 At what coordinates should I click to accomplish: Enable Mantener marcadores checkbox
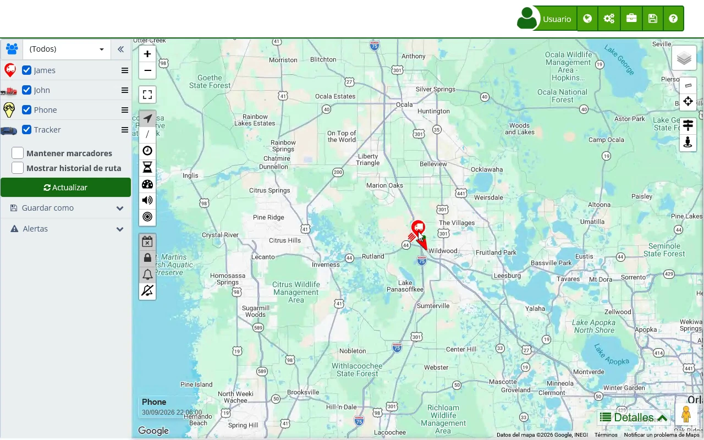click(18, 153)
